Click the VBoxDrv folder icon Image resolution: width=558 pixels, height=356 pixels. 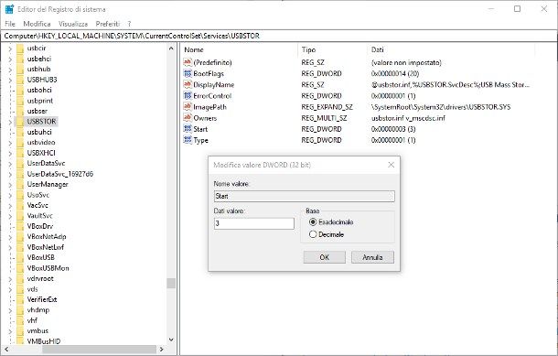tap(20, 226)
